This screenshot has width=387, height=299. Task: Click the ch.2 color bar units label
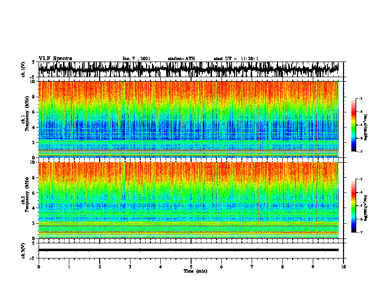tap(366, 208)
